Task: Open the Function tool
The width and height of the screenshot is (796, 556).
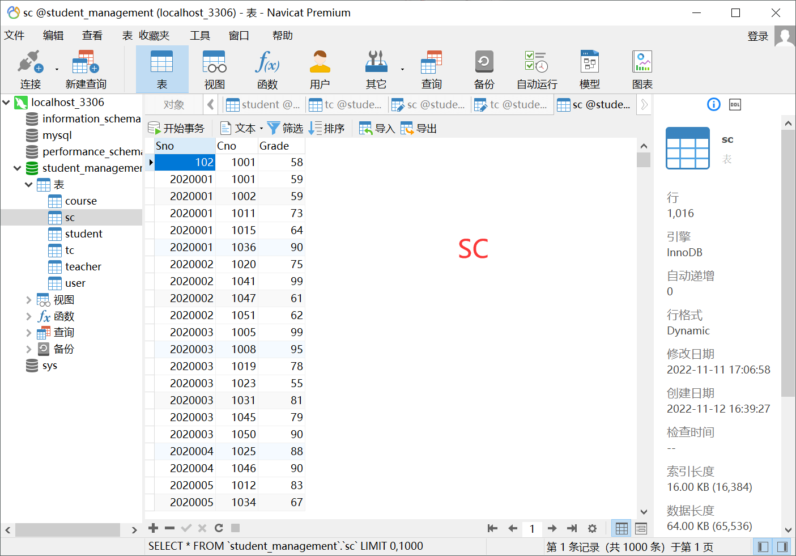Action: point(267,70)
